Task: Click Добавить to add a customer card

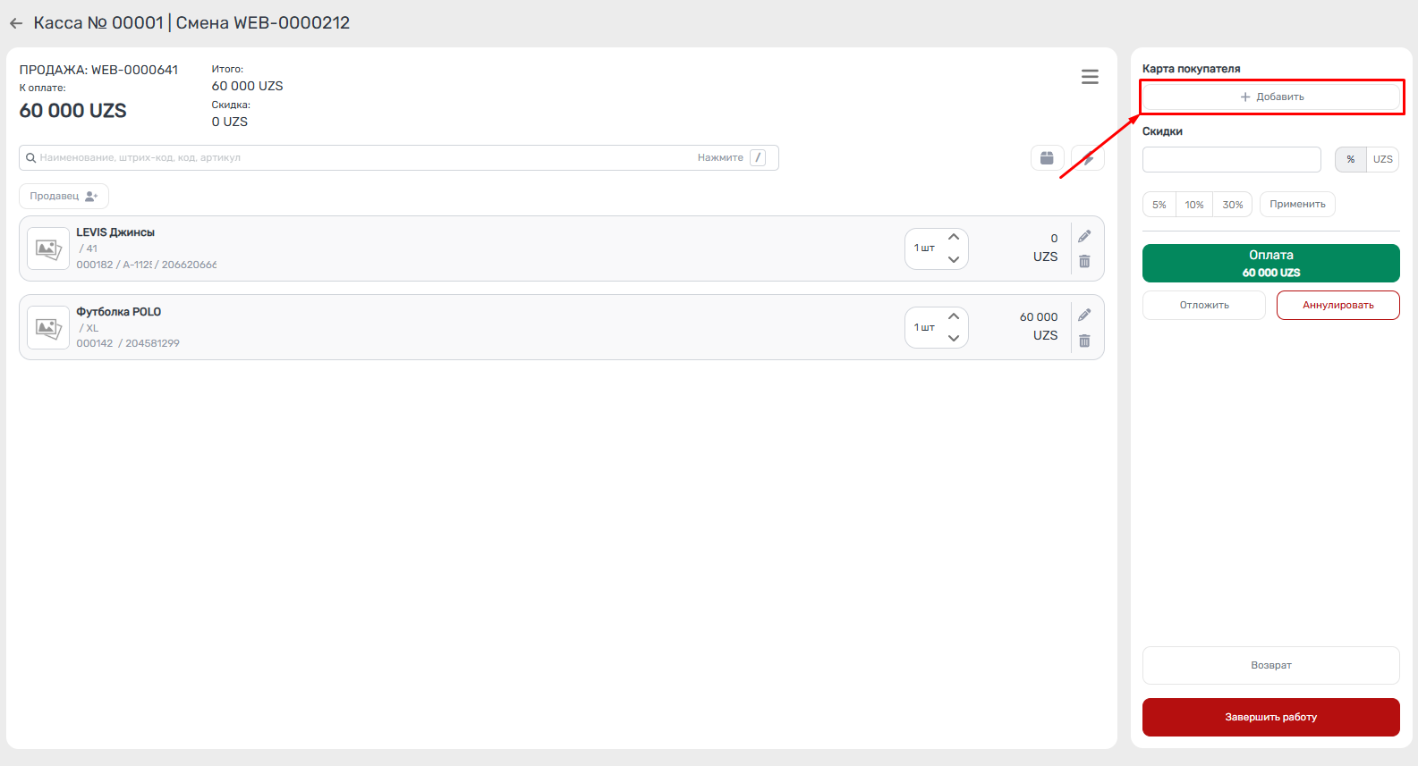Action: (1271, 97)
